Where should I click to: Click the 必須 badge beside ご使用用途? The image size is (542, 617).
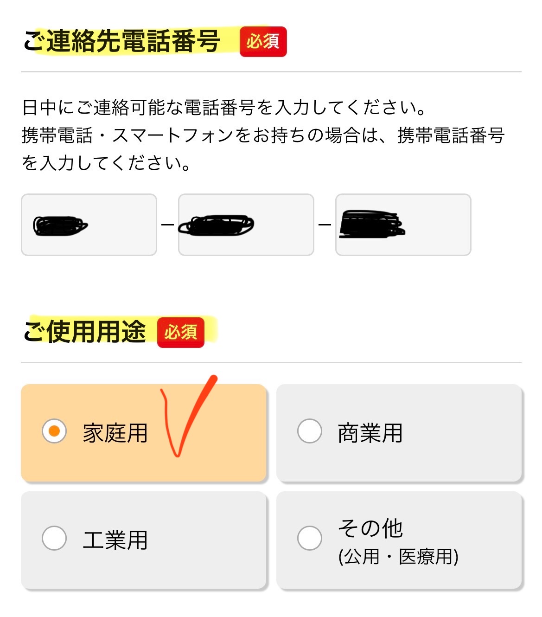[181, 333]
